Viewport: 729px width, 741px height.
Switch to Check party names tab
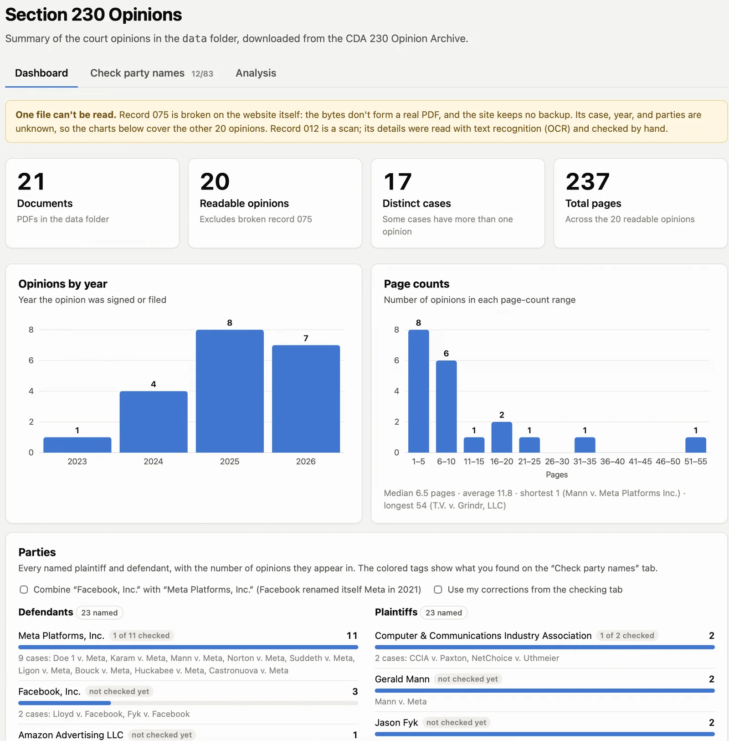pyautogui.click(x=151, y=73)
